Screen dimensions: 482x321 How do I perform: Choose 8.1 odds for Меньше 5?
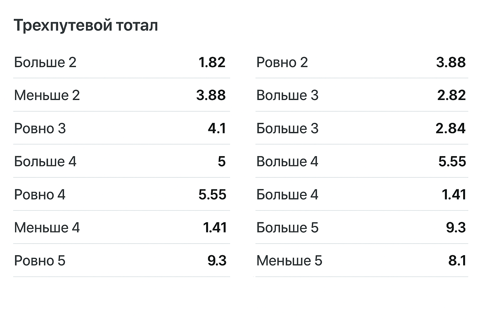457,261
